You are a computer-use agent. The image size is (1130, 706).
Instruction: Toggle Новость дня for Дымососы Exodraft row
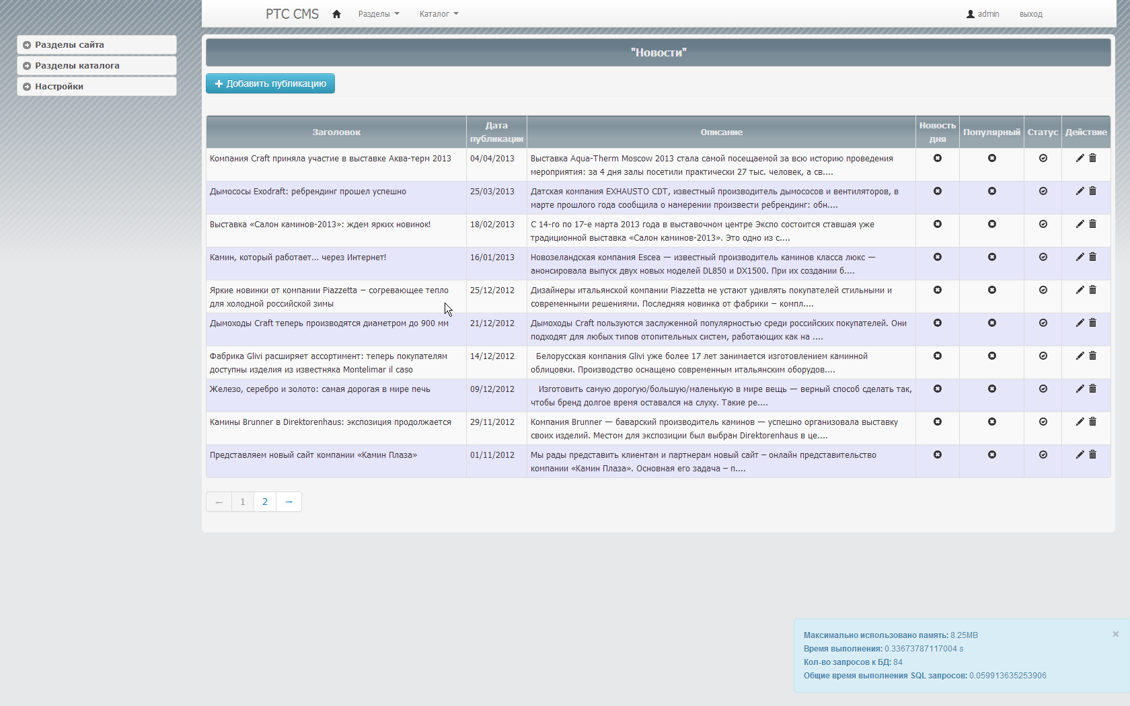point(938,191)
